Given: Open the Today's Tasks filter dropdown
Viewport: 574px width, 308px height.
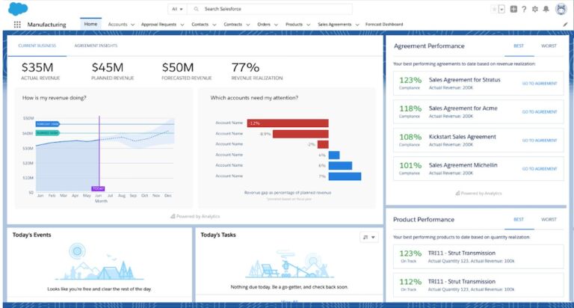Looking at the screenshot, I should [x=369, y=237].
